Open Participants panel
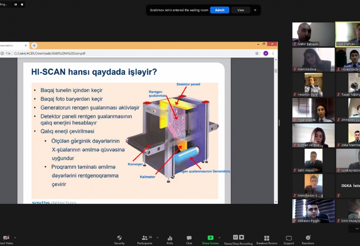Image resolution: width=360 pixels, height=246 pixels. click(x=145, y=240)
